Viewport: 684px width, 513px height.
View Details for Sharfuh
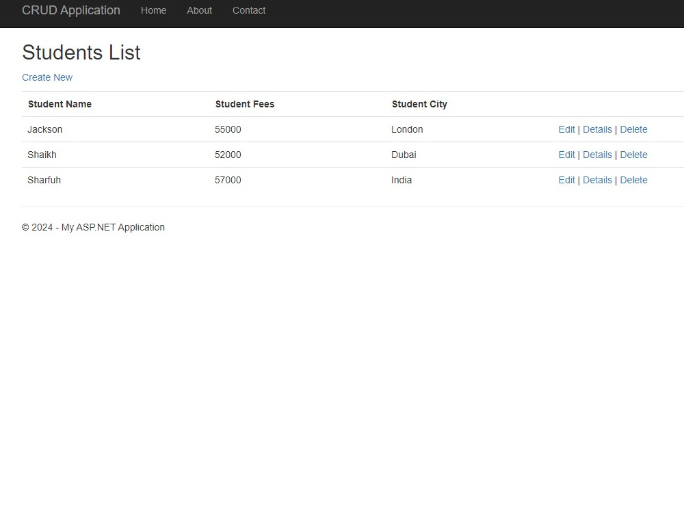597,180
